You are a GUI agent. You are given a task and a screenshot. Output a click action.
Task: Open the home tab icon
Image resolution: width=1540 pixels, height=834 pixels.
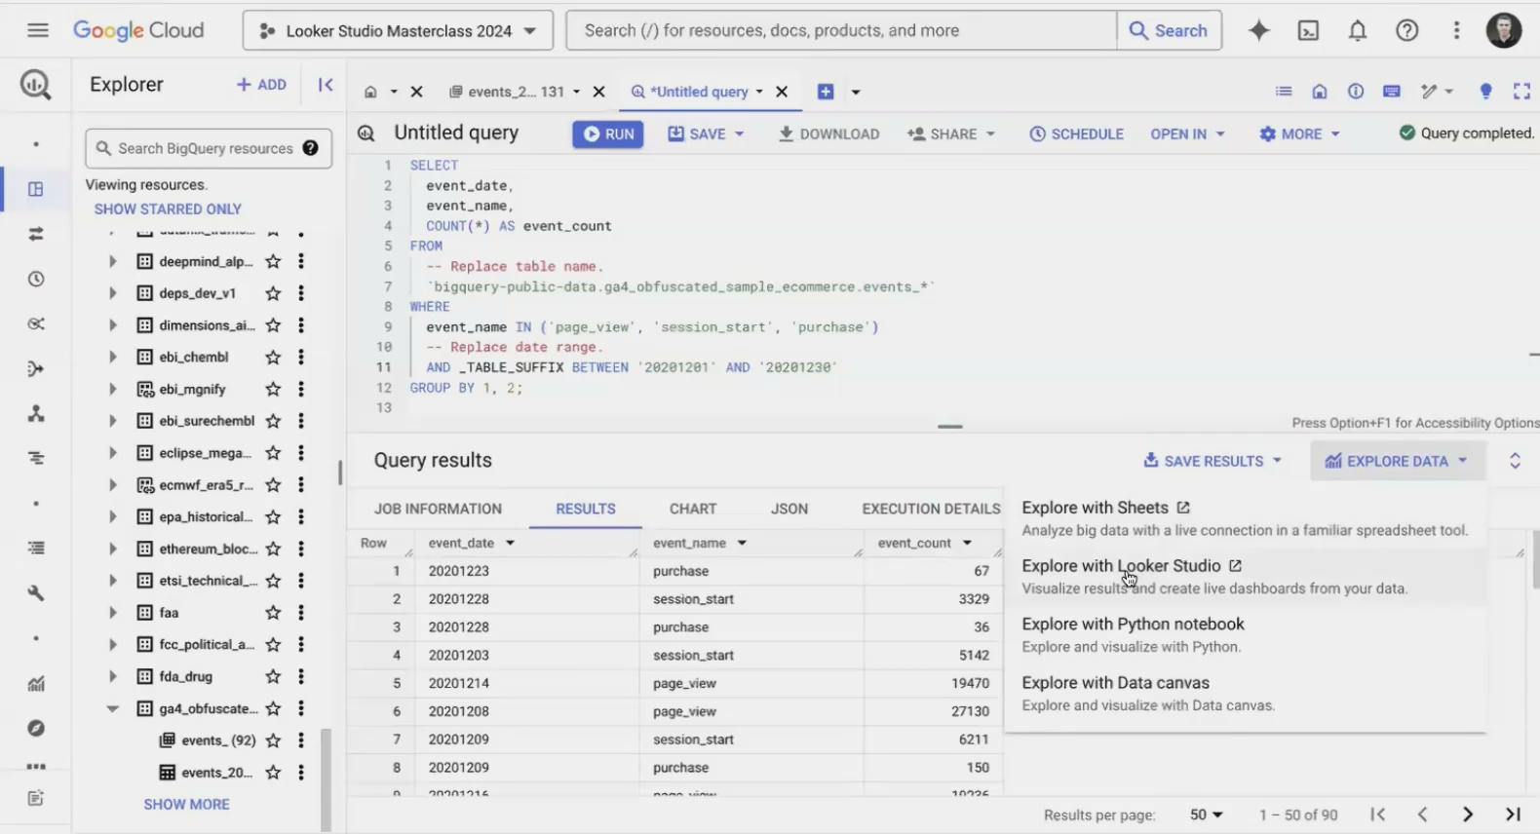click(370, 92)
